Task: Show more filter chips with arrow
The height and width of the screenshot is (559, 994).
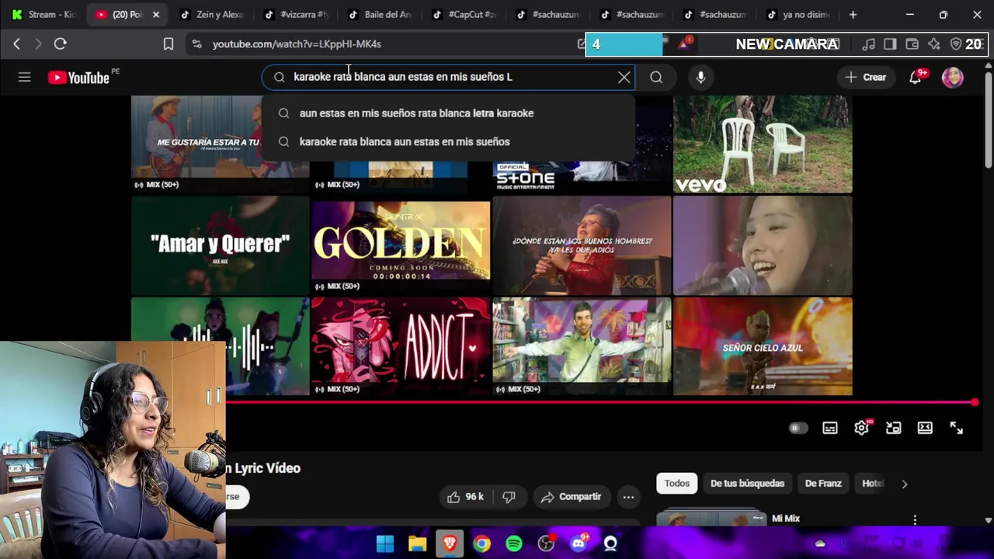Action: coord(904,484)
